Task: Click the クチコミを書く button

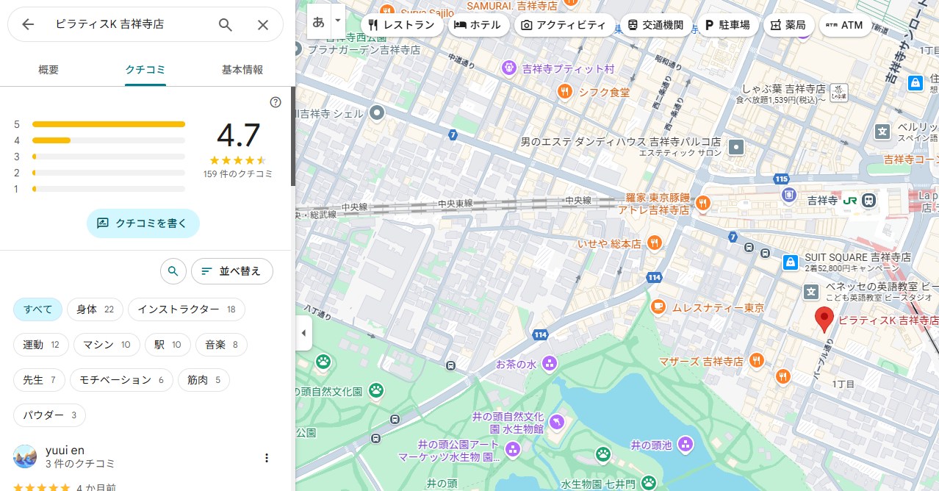Action: [143, 223]
